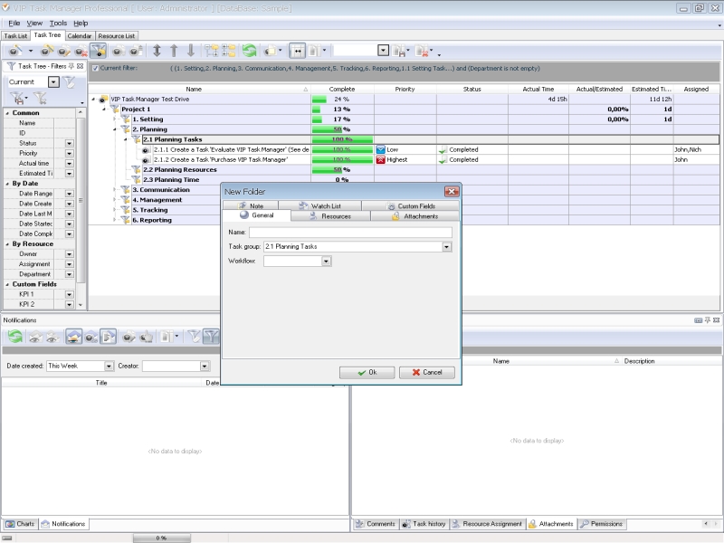724x543 pixels.
Task: Open the Date created This Week dropdown
Action: (x=109, y=367)
